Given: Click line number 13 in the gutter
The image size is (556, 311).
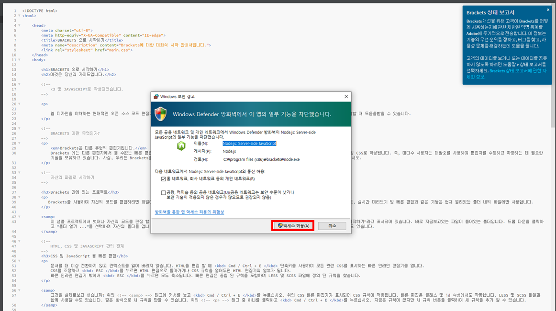Looking at the screenshot, I should coord(14,69).
